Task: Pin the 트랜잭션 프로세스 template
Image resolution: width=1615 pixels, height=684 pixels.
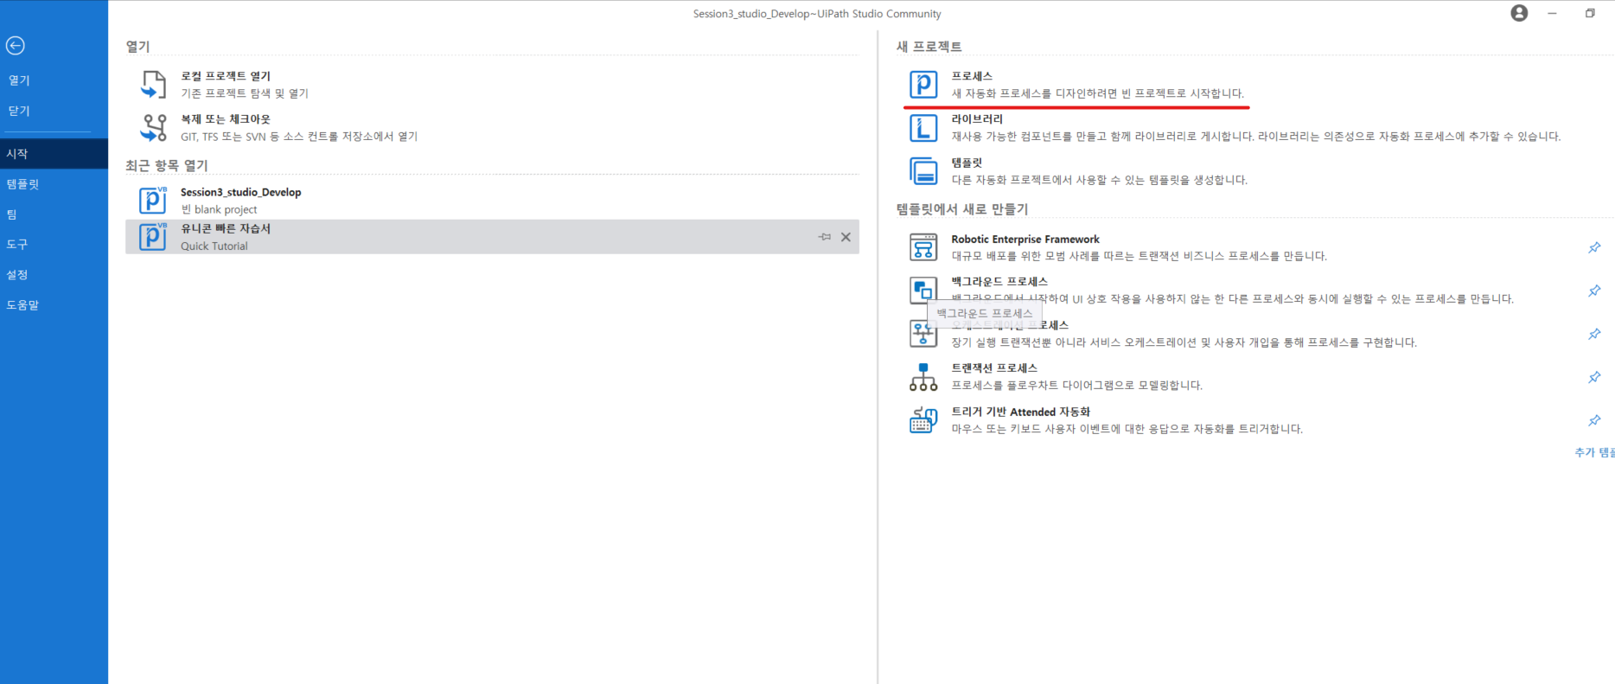Action: (1594, 377)
